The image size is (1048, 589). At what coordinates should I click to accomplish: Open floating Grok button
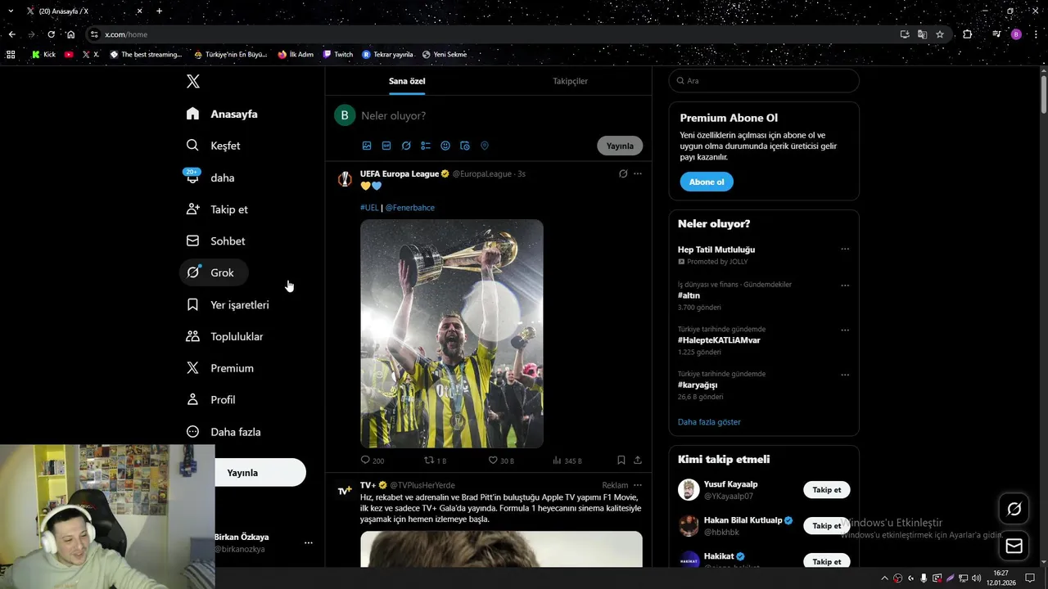pyautogui.click(x=1014, y=509)
